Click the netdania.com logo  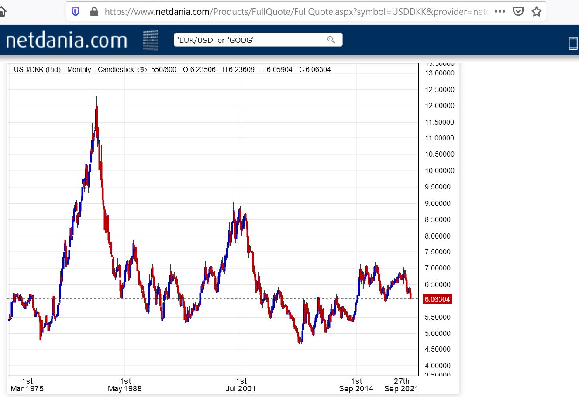[x=67, y=40]
